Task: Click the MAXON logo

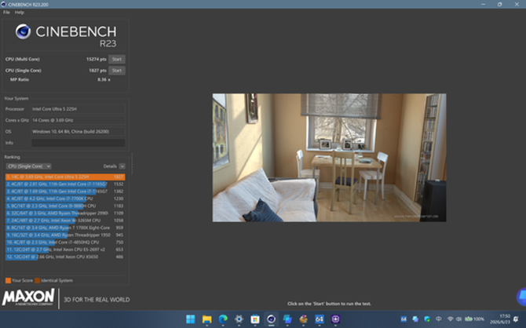Action: [28, 297]
